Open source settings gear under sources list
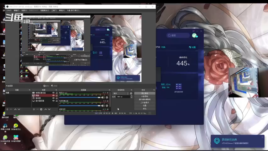The image size is (268, 151). coord(41,109)
